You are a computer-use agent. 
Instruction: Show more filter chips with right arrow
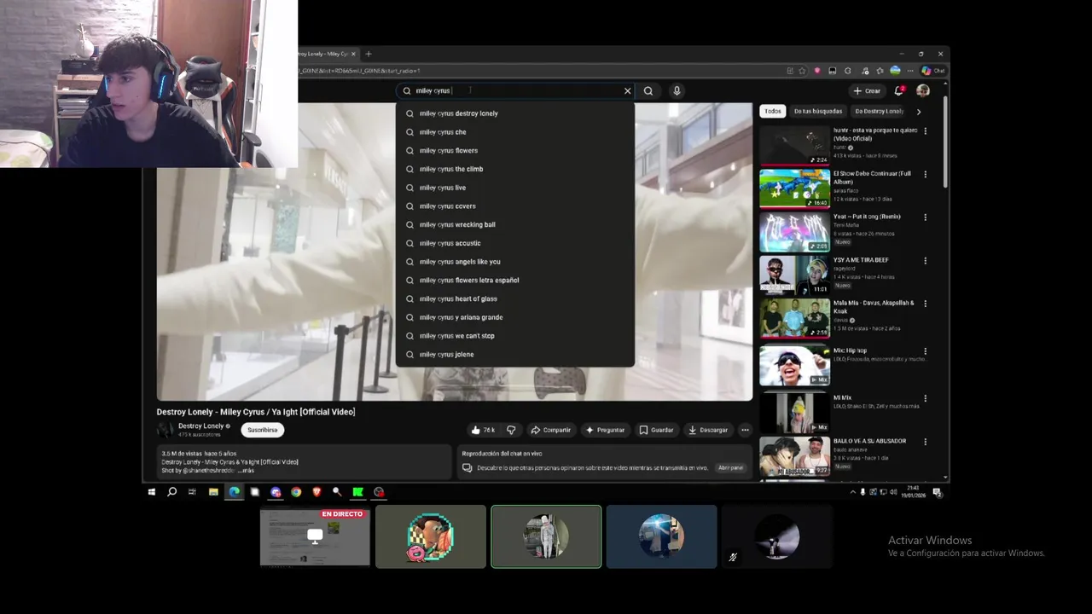point(918,112)
